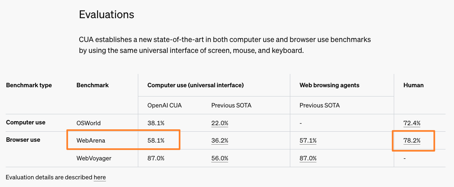
Task: Click the Computer use (universal interface) header
Action: pyautogui.click(x=195, y=85)
